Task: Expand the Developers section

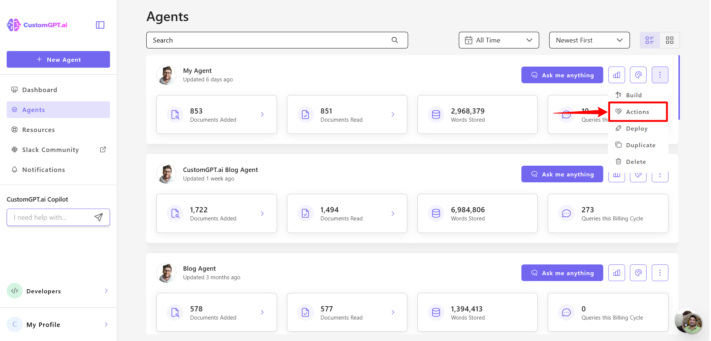Action: click(58, 291)
